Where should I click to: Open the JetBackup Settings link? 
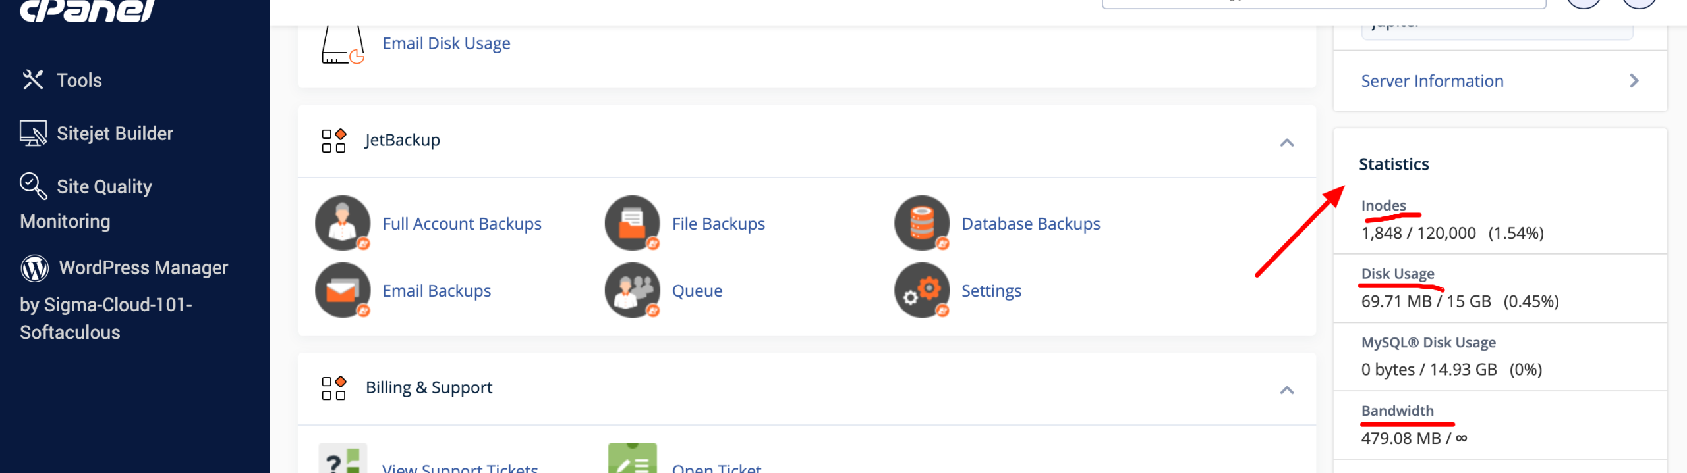(x=991, y=291)
